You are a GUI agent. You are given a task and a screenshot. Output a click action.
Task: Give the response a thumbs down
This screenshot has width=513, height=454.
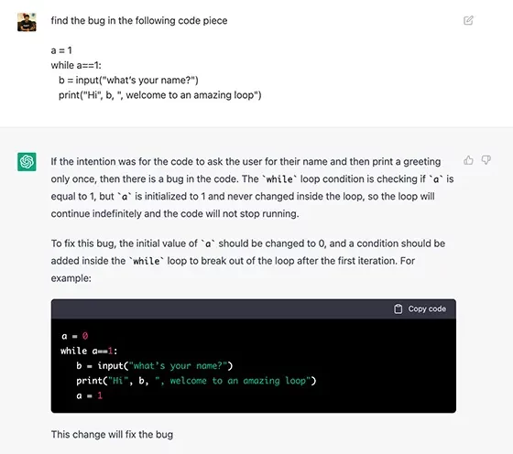486,160
